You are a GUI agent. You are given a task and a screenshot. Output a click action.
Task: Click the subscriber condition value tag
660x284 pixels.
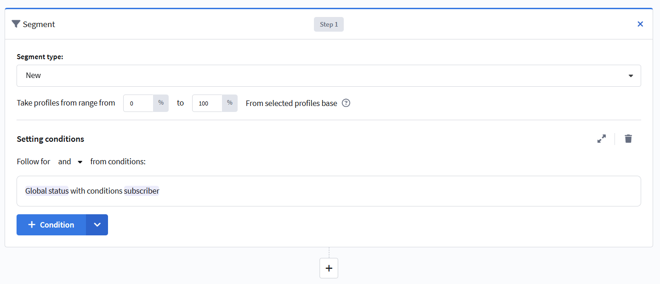pyautogui.click(x=142, y=191)
